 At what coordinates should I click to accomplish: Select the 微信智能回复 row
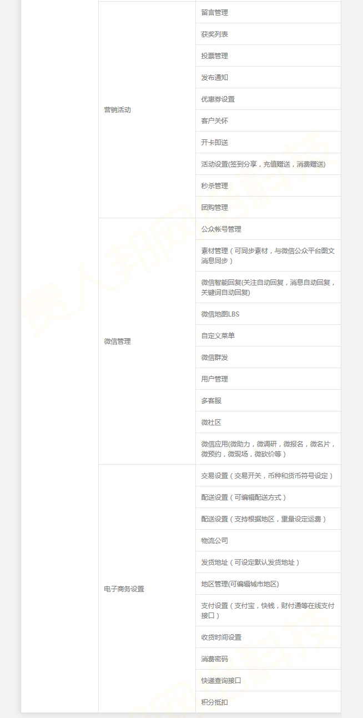(268, 287)
